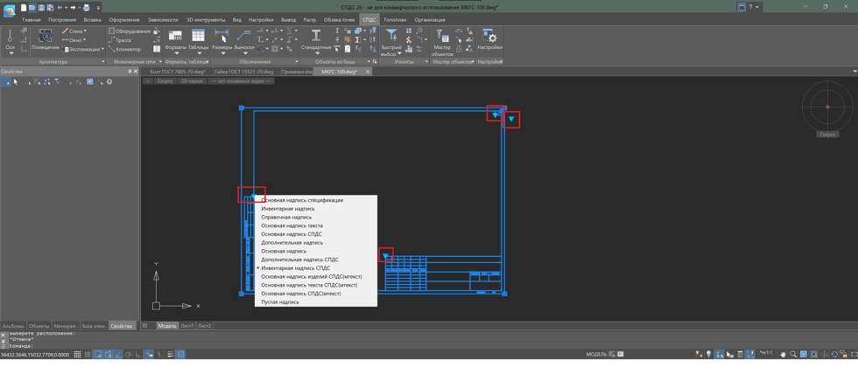Click the Быстрый выбор filter icon
The width and height of the screenshot is (858, 367).
(391, 36)
